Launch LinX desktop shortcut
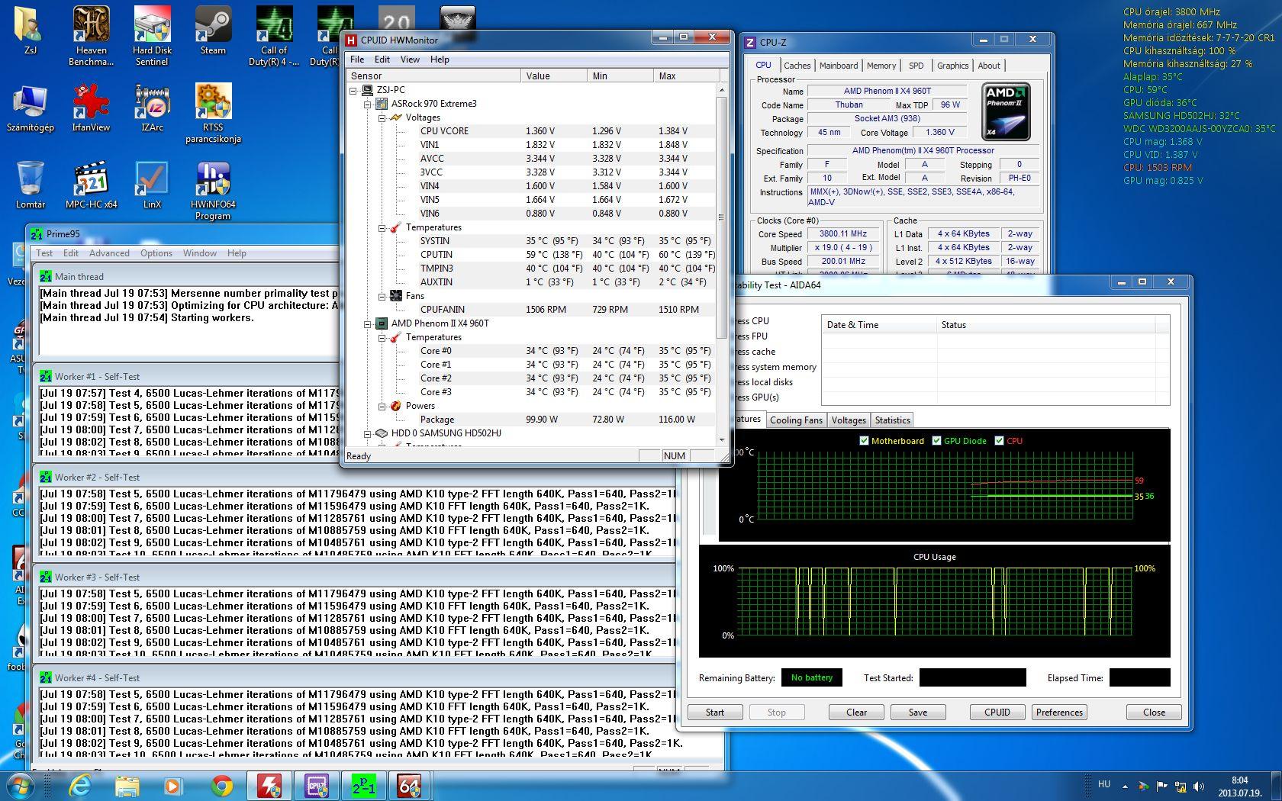This screenshot has height=801, width=1282. [x=152, y=185]
